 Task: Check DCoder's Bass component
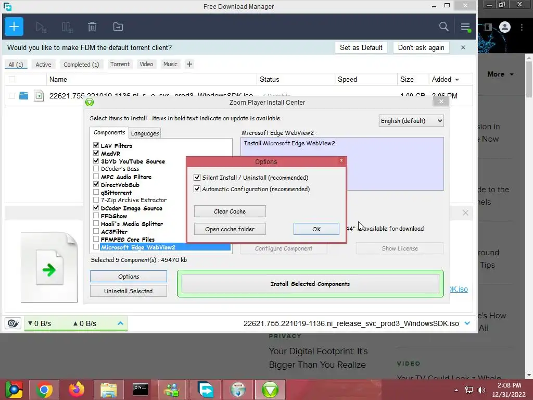coord(96,169)
